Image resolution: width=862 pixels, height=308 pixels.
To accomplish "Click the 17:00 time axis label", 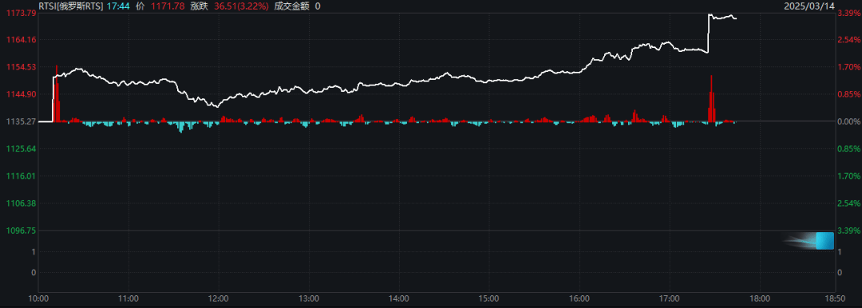I will click(x=669, y=298).
